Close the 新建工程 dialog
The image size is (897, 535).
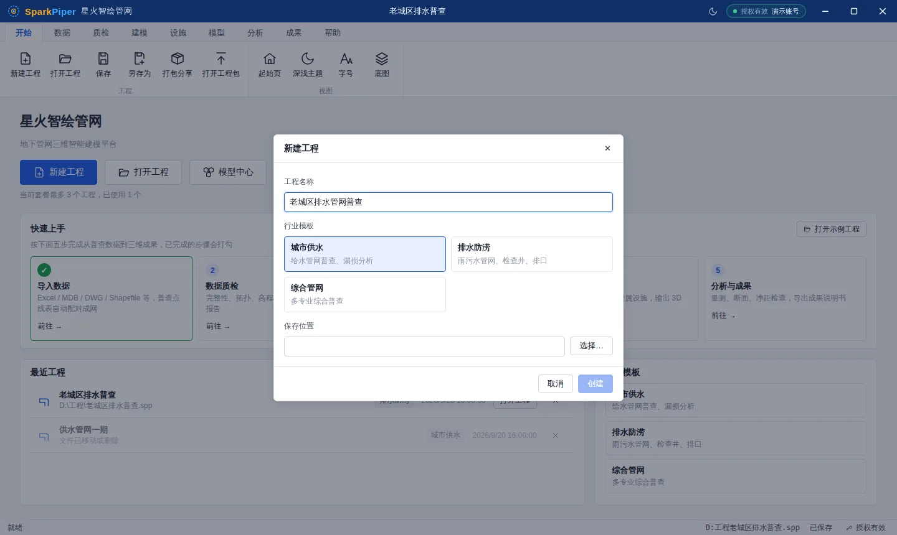tap(607, 148)
